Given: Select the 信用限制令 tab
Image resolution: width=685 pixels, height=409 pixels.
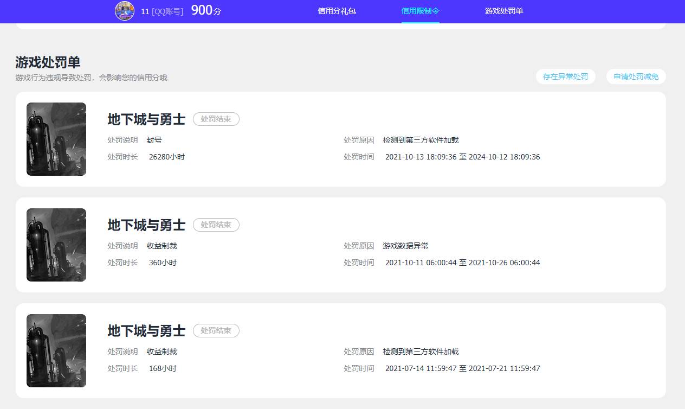Looking at the screenshot, I should tap(421, 11).
